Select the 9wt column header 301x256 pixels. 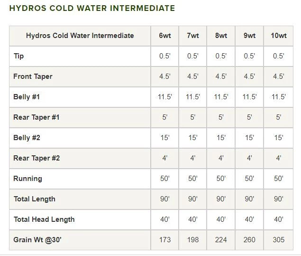pos(249,36)
